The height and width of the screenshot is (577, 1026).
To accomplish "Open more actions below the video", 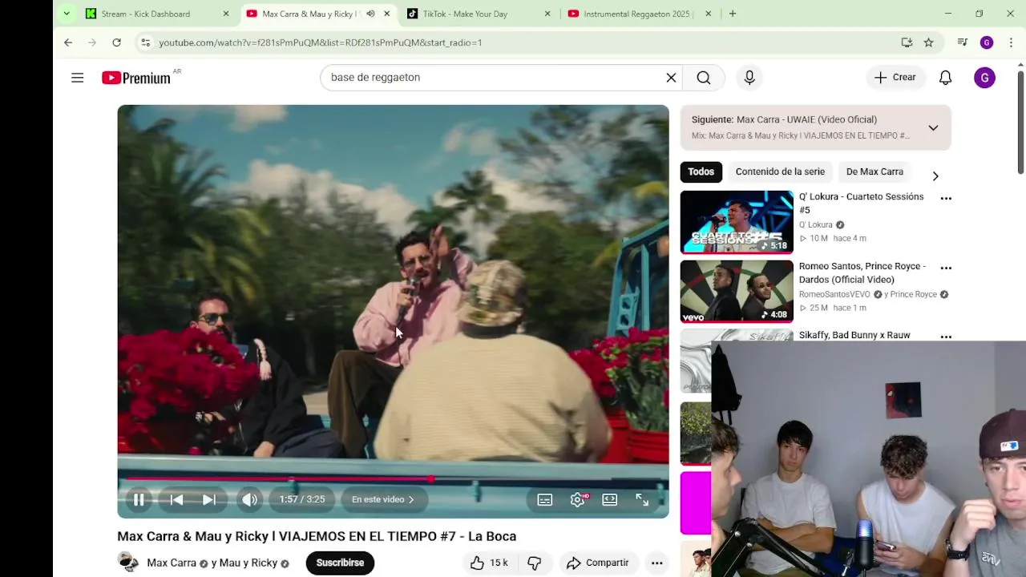I will point(656,563).
